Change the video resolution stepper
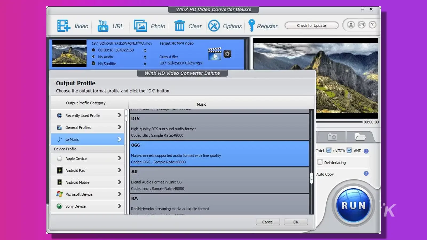This screenshot has height=240, width=427. (x=145, y=50)
